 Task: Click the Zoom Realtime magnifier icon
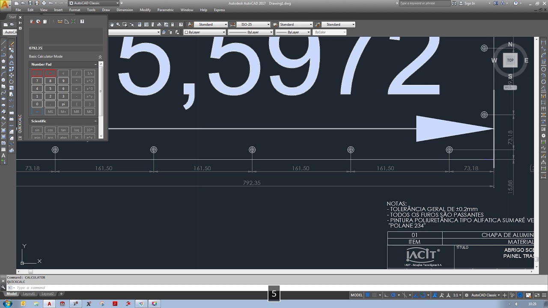click(x=118, y=24)
